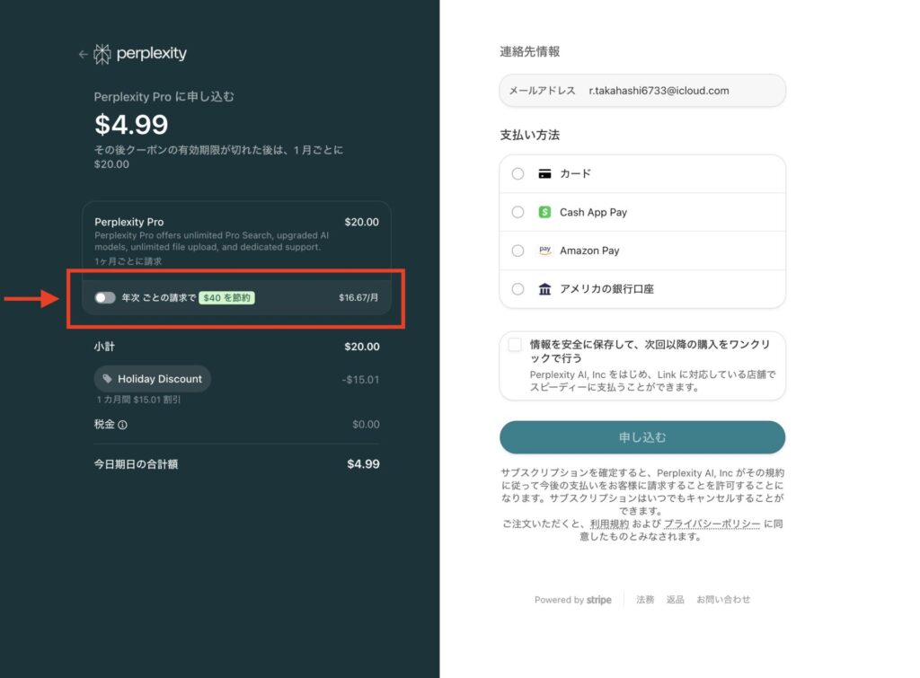The width and height of the screenshot is (920, 678).
Task: Click the green Cash App Pay icon
Action: point(544,213)
